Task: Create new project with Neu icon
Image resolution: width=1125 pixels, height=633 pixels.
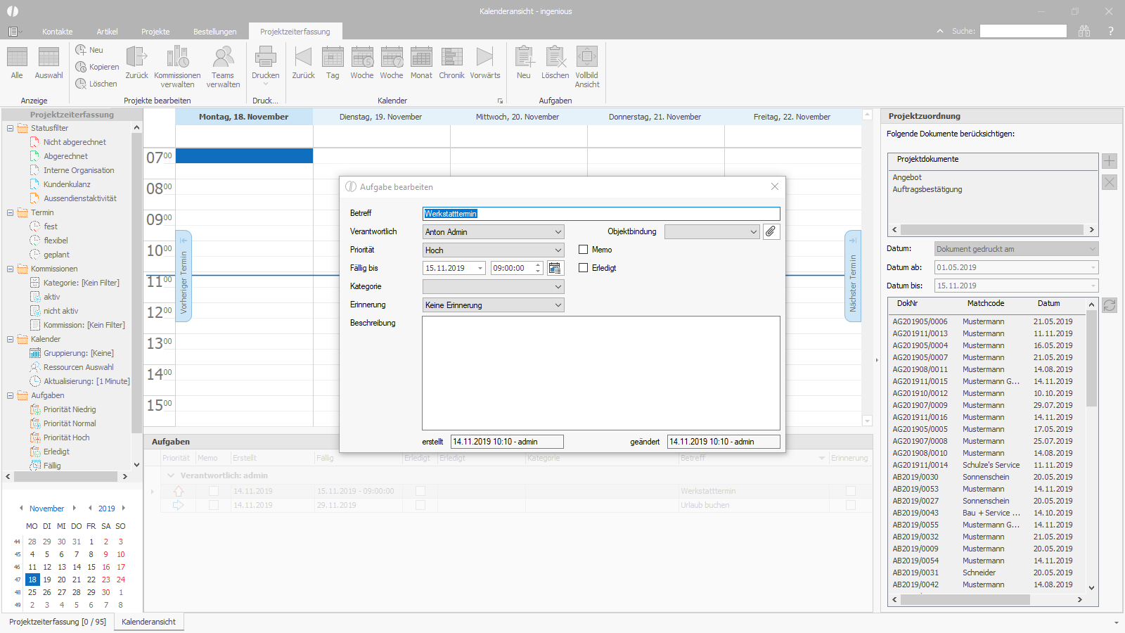Action: [x=89, y=50]
